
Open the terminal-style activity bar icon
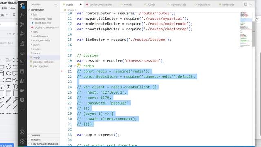pyautogui.click(x=22, y=62)
